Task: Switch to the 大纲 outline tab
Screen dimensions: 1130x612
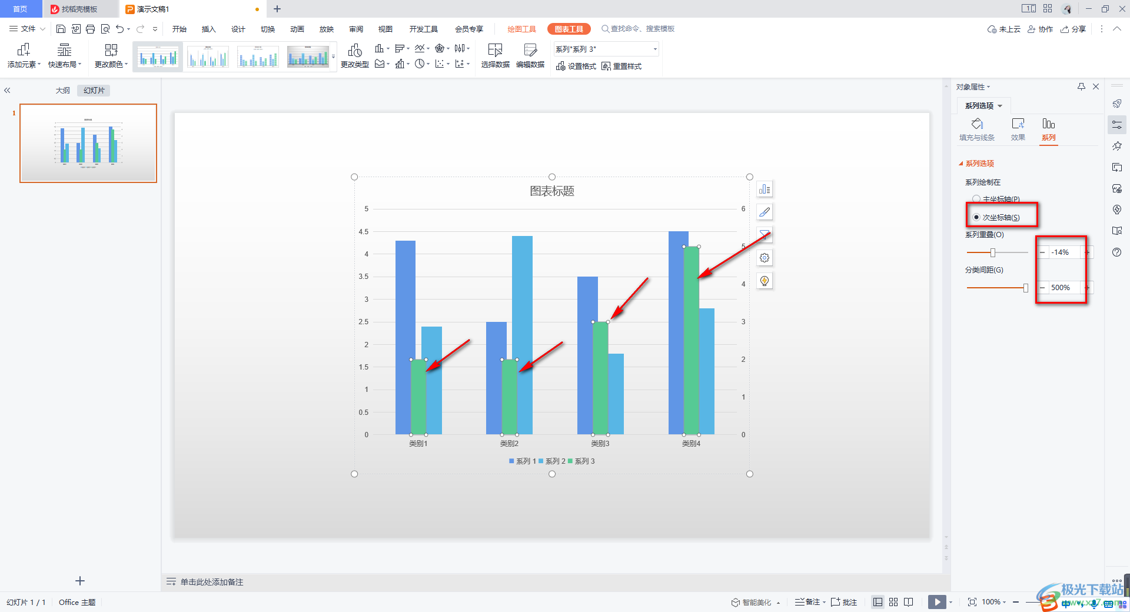Action: click(63, 91)
